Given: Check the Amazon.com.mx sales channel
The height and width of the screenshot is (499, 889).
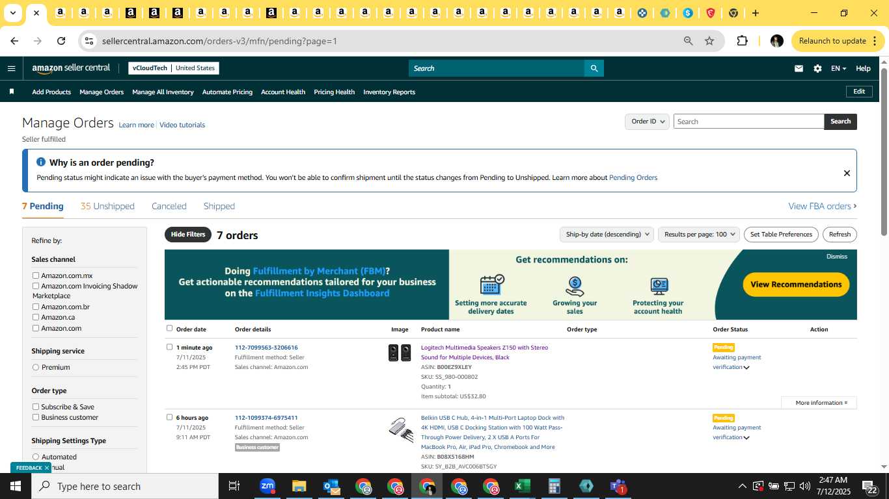Looking at the screenshot, I should [x=36, y=275].
